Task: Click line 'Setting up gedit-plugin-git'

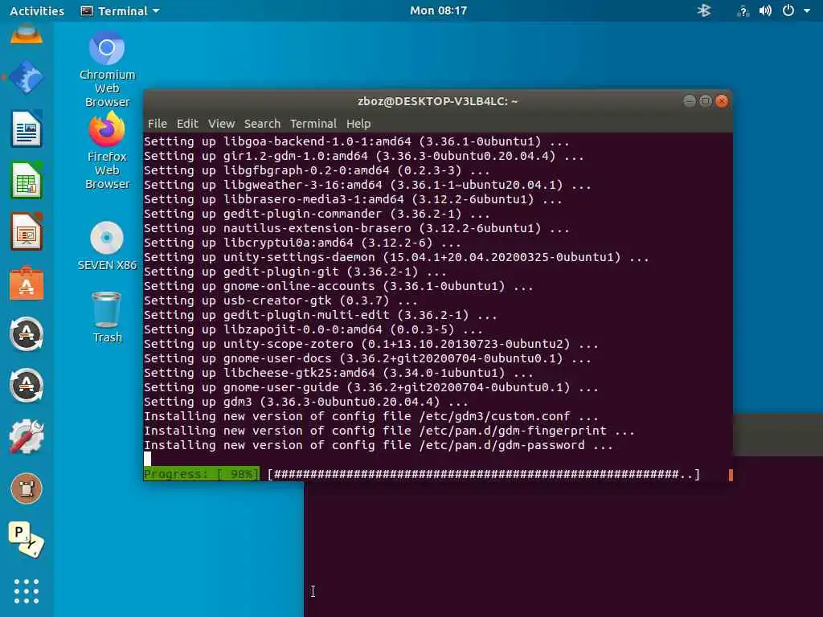Action: [x=295, y=272]
